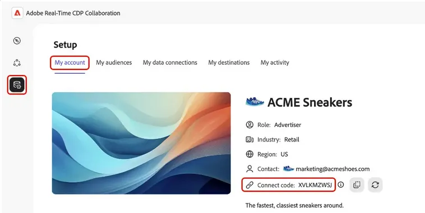Open My data connections tab
This screenshot has height=213, width=425.
pos(170,63)
